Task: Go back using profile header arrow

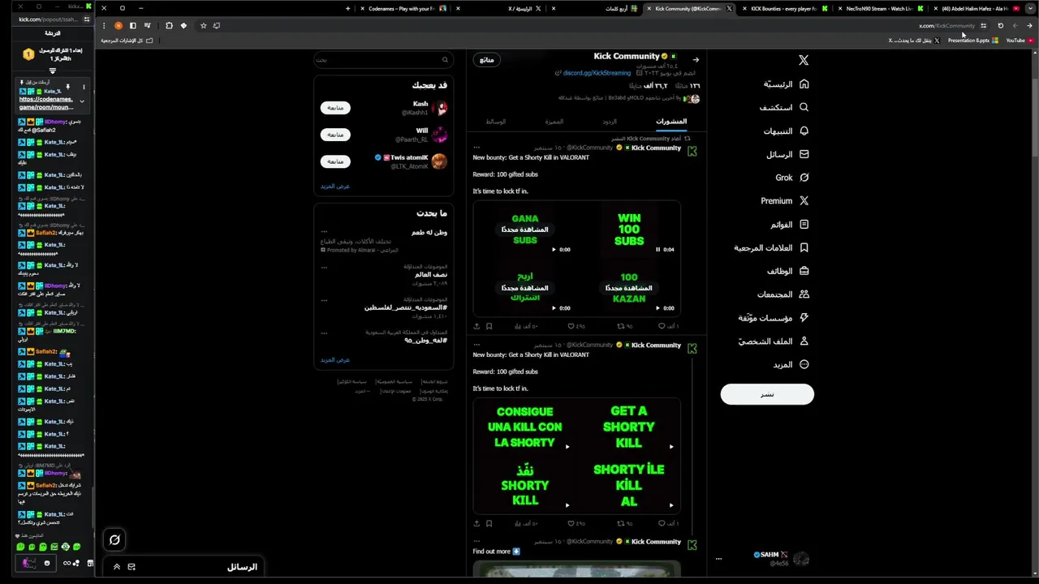Action: point(696,59)
